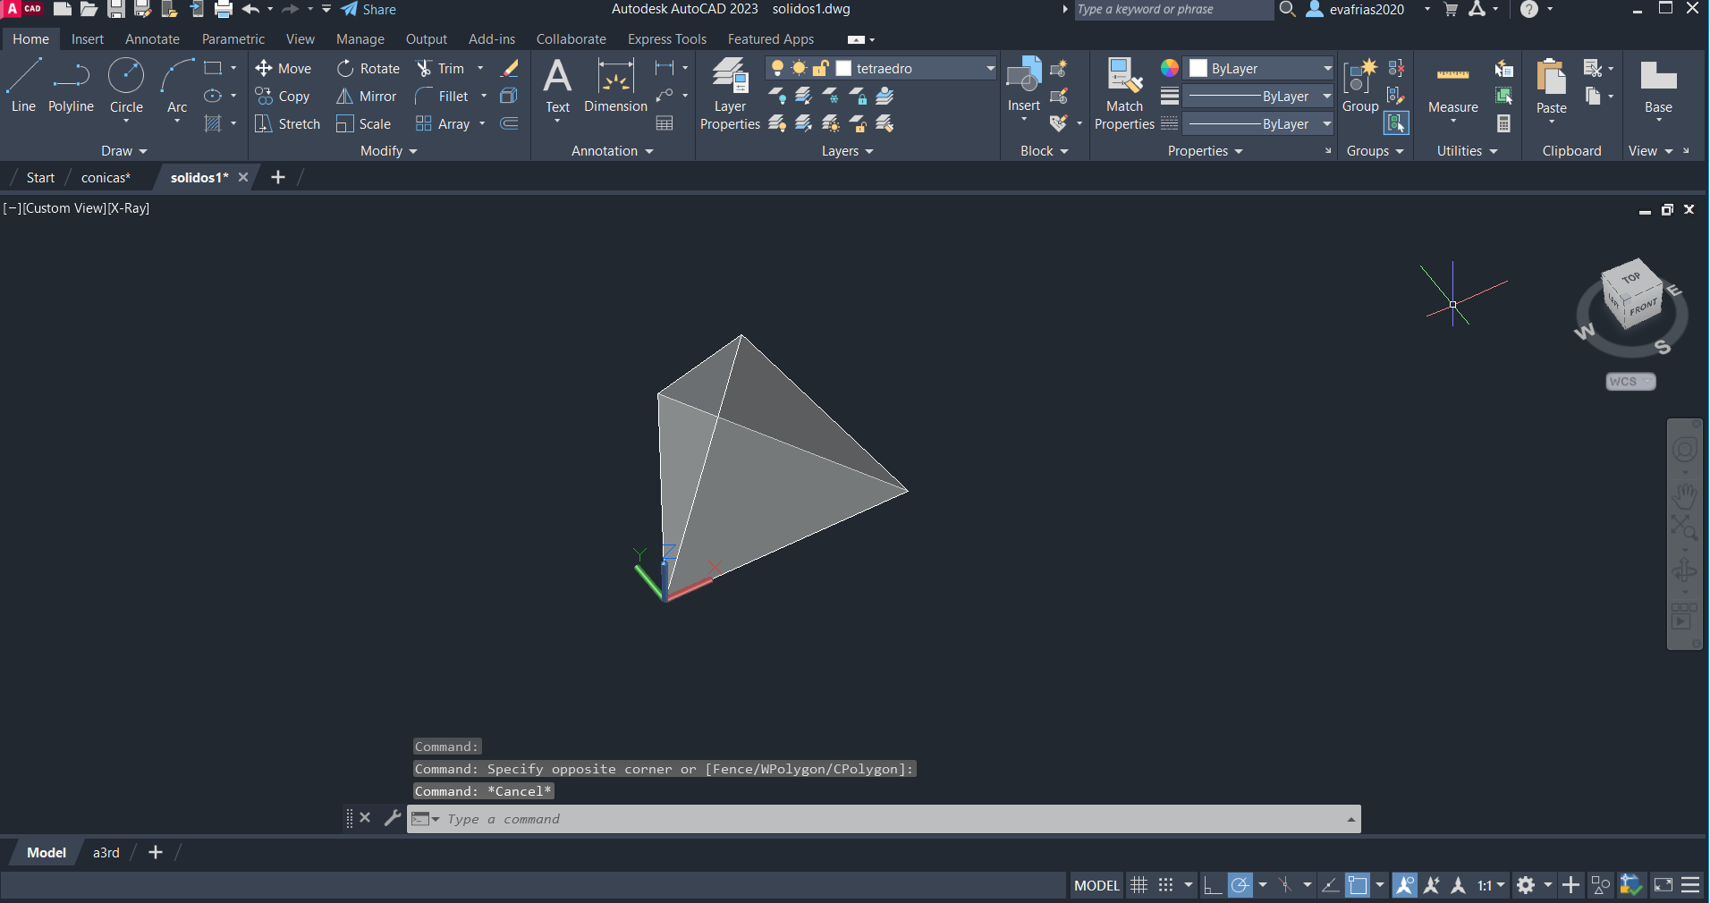The image size is (1710, 903).
Task: Toggle snap mode in status bar
Action: [1165, 885]
